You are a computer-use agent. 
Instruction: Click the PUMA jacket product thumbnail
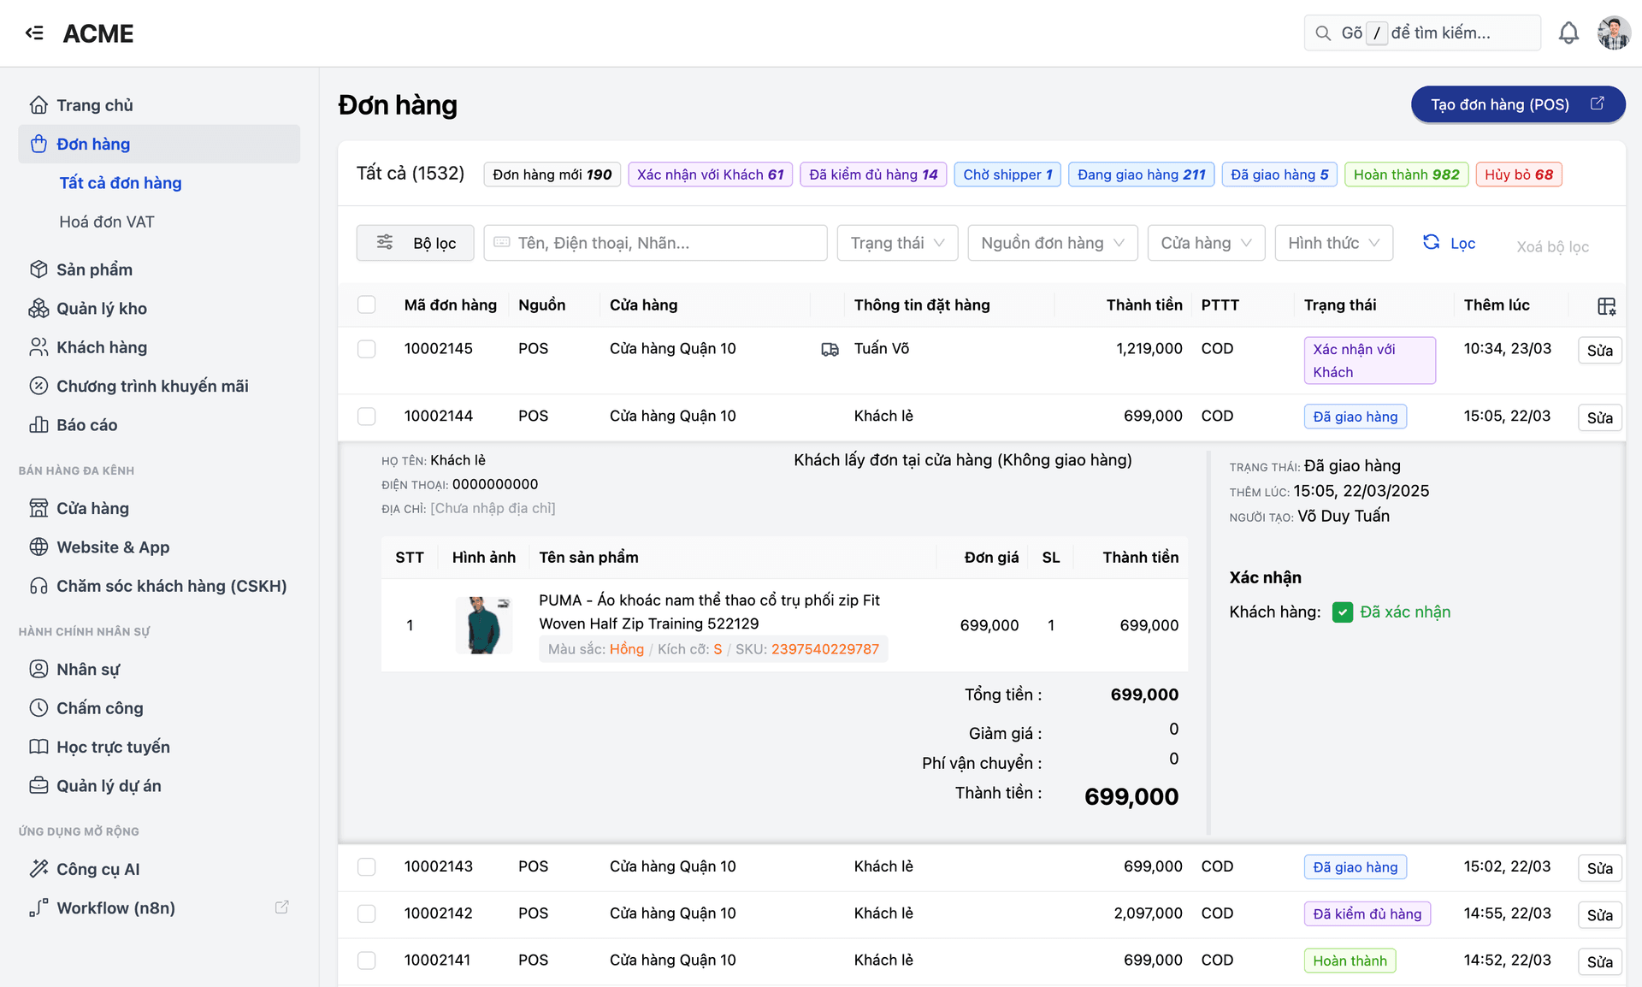tap(483, 624)
